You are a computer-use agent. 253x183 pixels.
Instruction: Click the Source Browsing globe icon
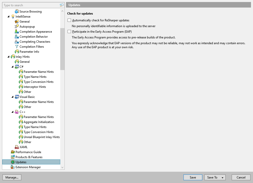coord(17,12)
